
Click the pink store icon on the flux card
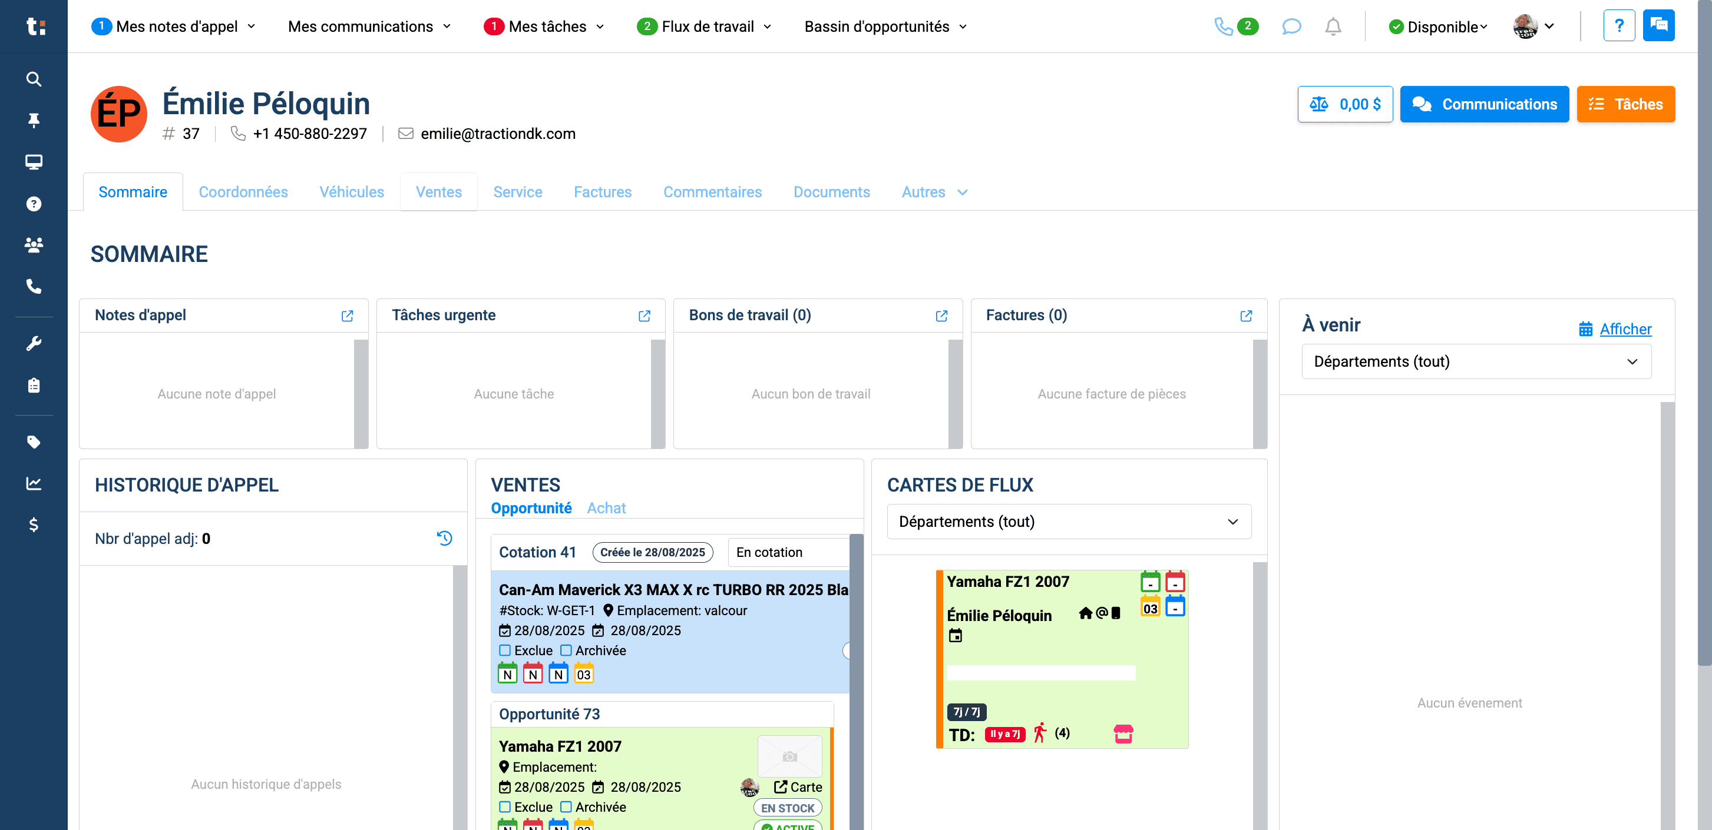click(x=1123, y=733)
